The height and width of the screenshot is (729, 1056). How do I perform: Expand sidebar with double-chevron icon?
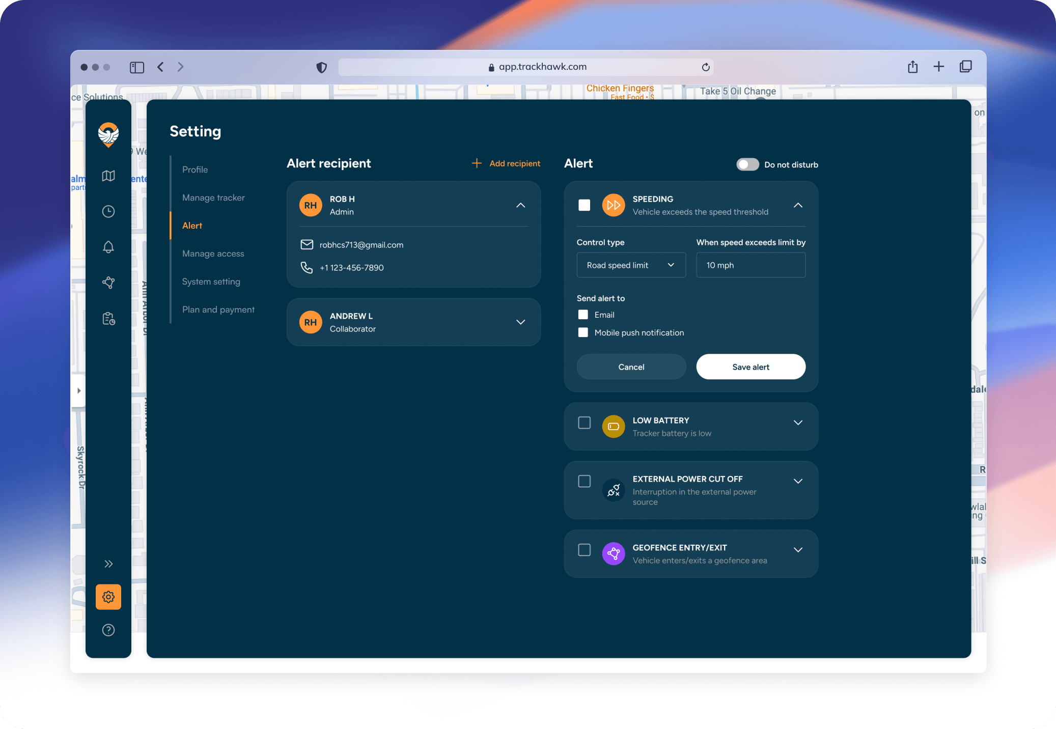point(108,564)
